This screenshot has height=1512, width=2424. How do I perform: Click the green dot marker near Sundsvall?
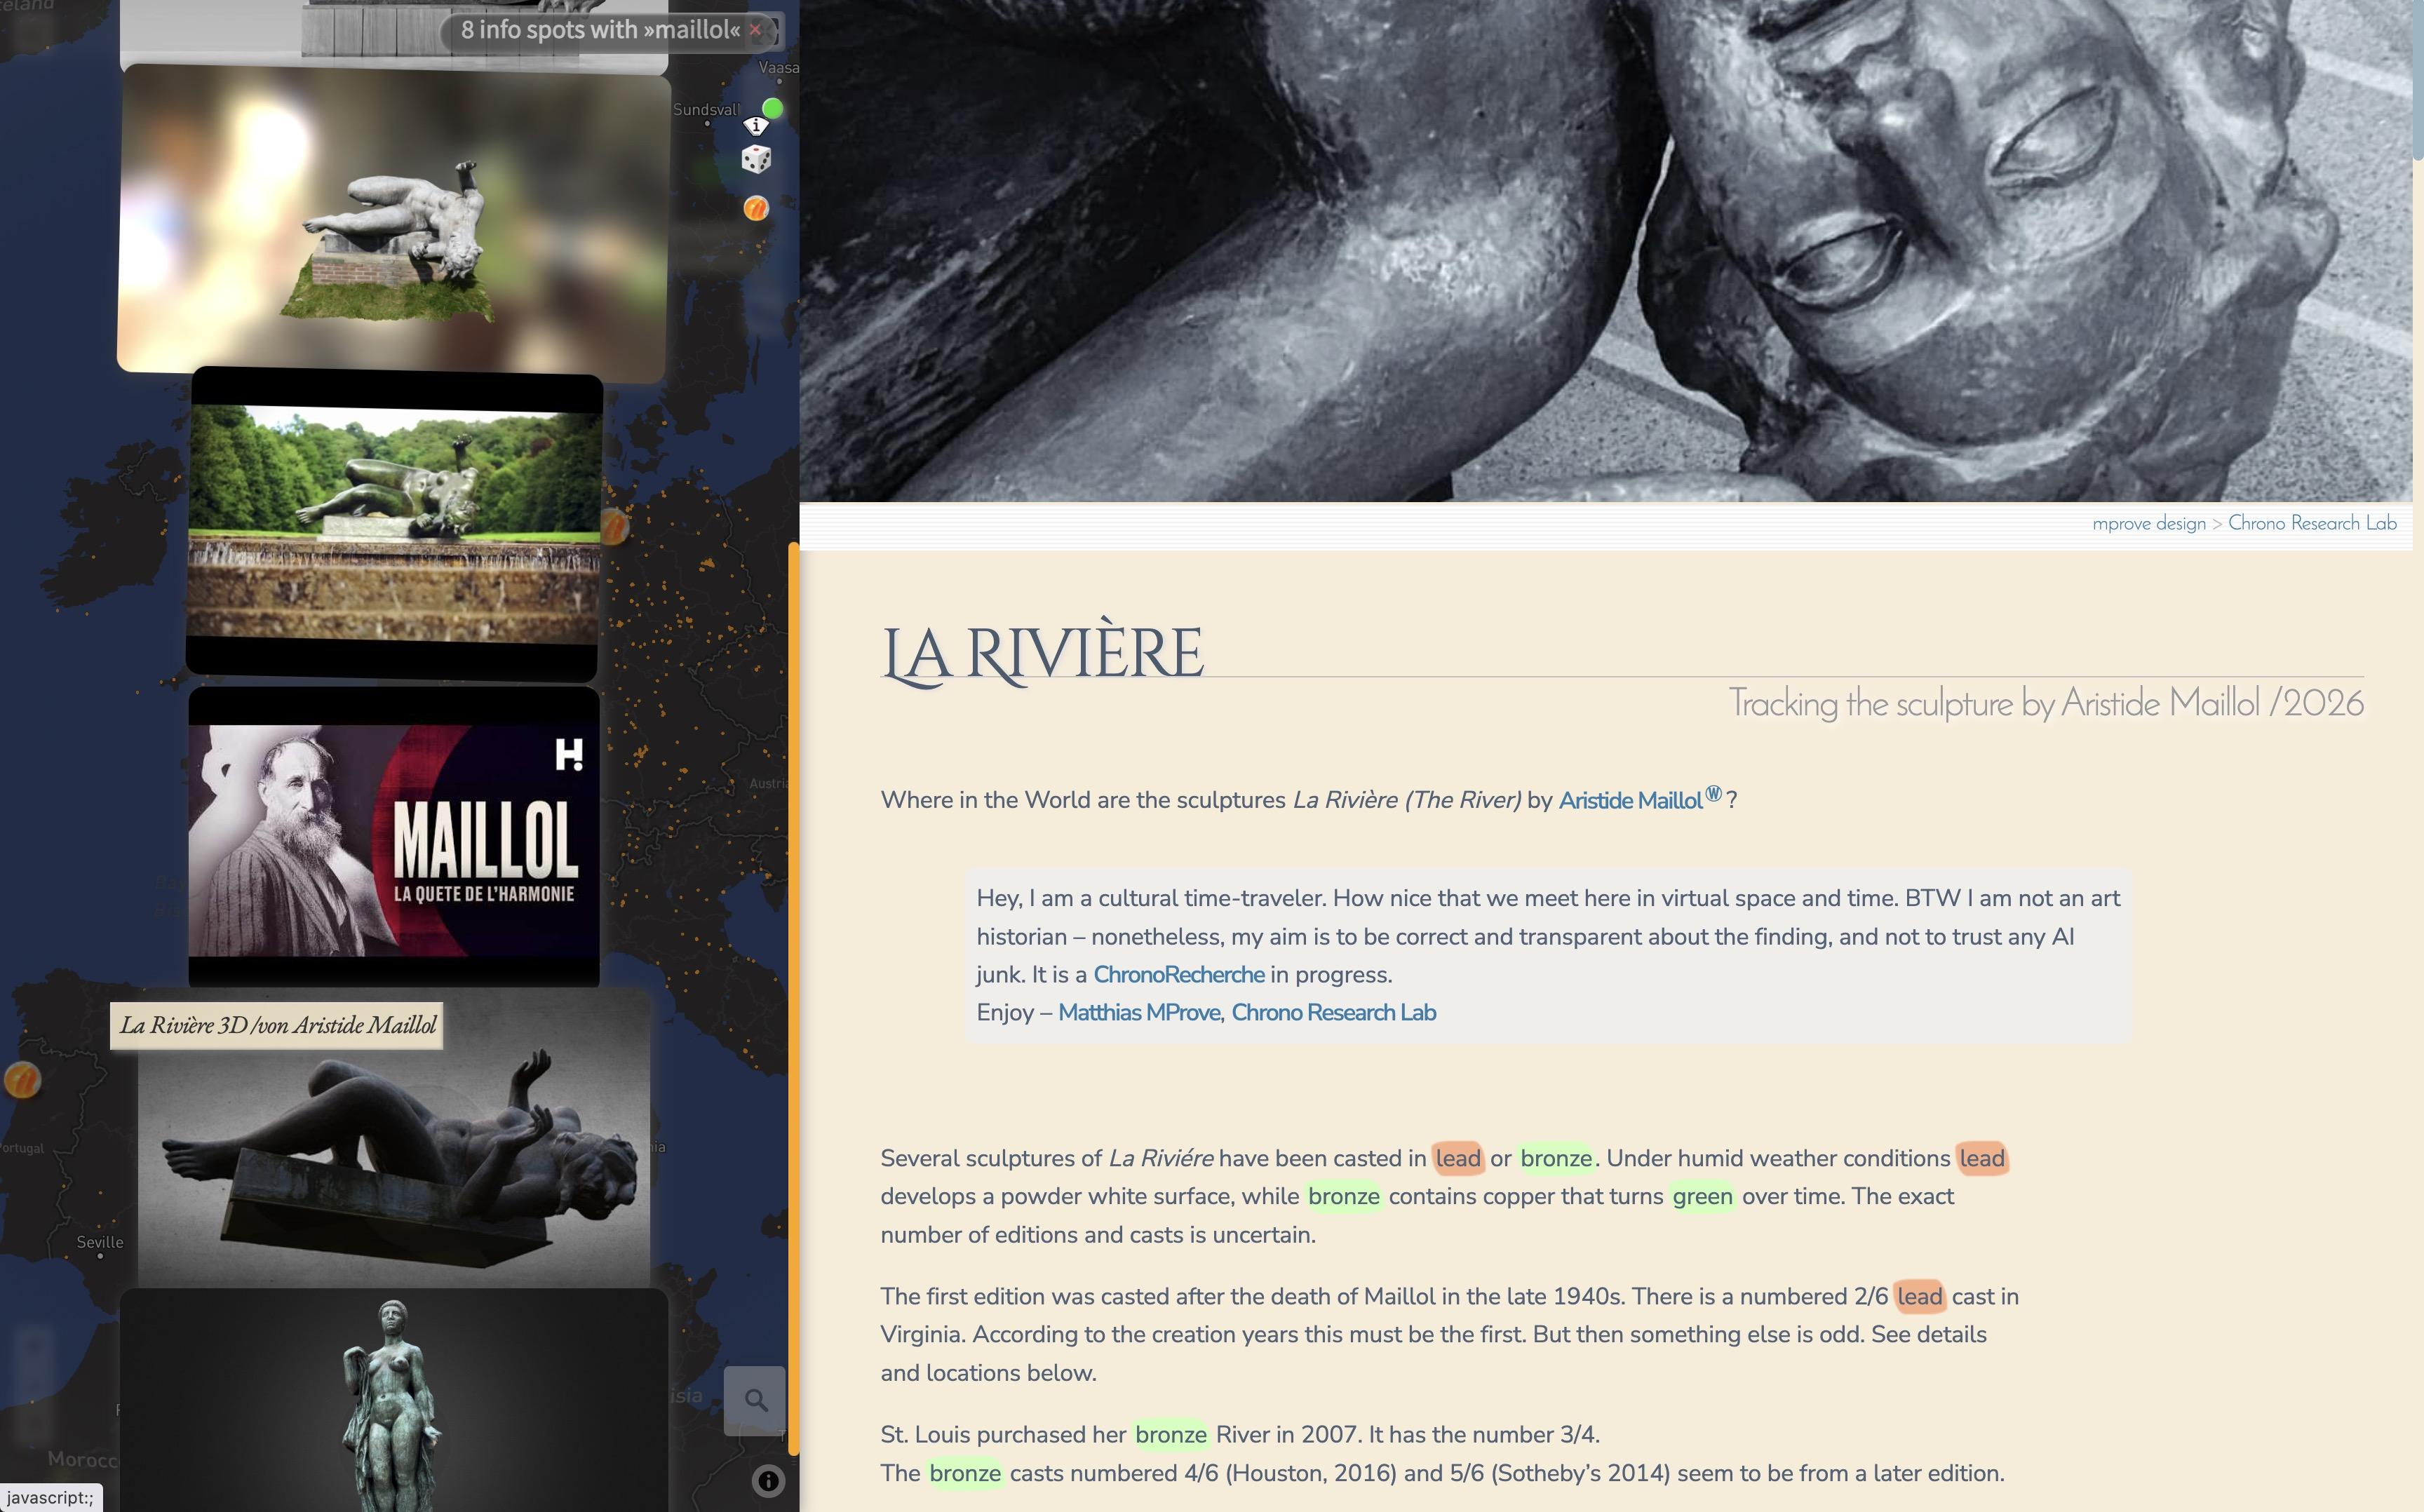pyautogui.click(x=772, y=108)
